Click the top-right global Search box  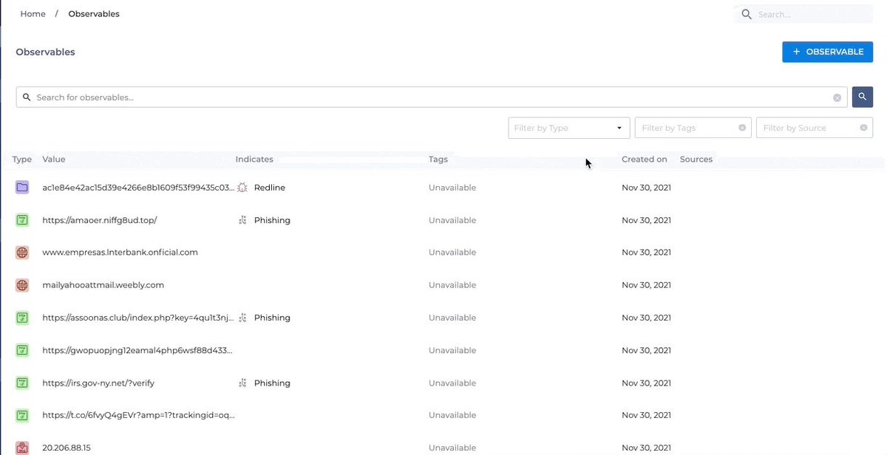click(803, 14)
